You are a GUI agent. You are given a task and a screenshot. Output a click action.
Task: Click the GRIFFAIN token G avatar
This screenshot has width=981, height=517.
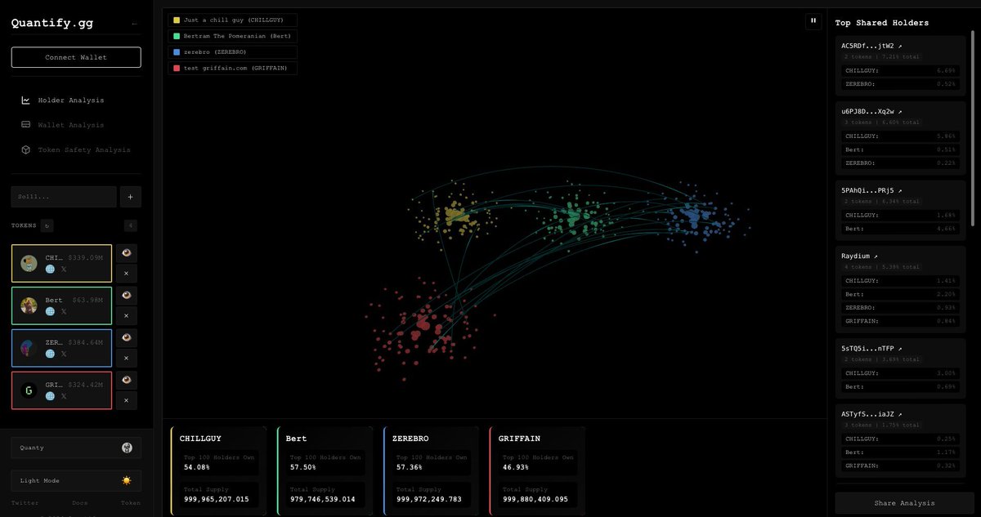(29, 390)
